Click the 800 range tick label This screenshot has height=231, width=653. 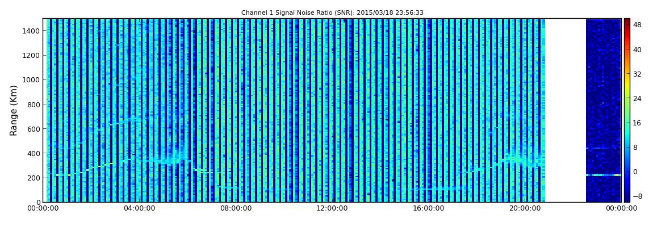(34, 104)
